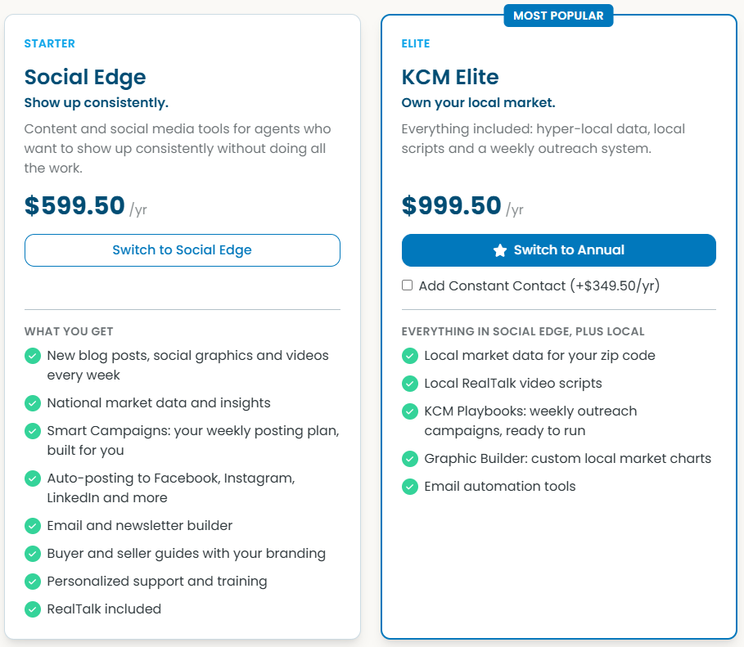Click the KCM Elite plan title
This screenshot has width=744, height=647.
[450, 77]
